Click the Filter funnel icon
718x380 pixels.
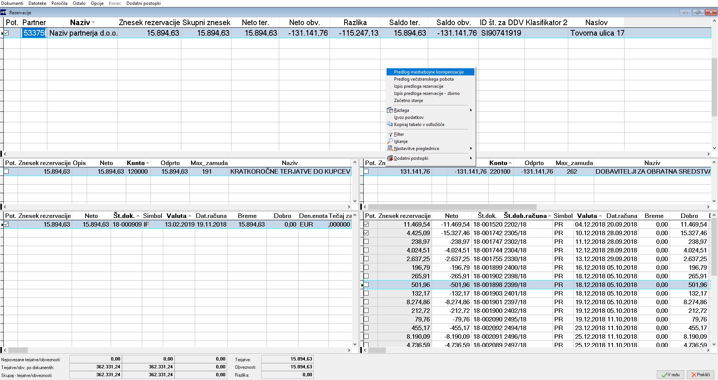click(390, 134)
